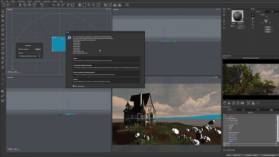Click the camera snapshot icon under preview
The width and height of the screenshot is (279, 157).
coord(242,103)
